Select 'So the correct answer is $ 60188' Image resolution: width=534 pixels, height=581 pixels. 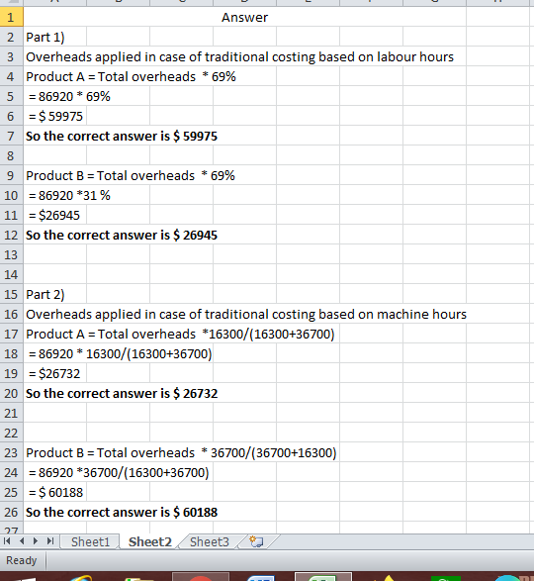coord(122,512)
